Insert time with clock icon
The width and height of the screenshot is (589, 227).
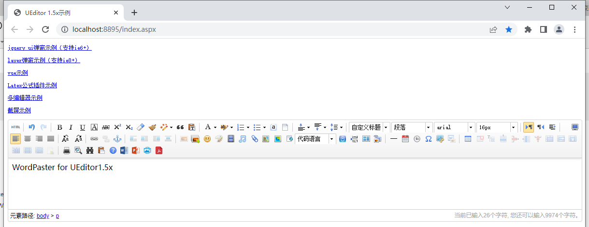[417, 139]
